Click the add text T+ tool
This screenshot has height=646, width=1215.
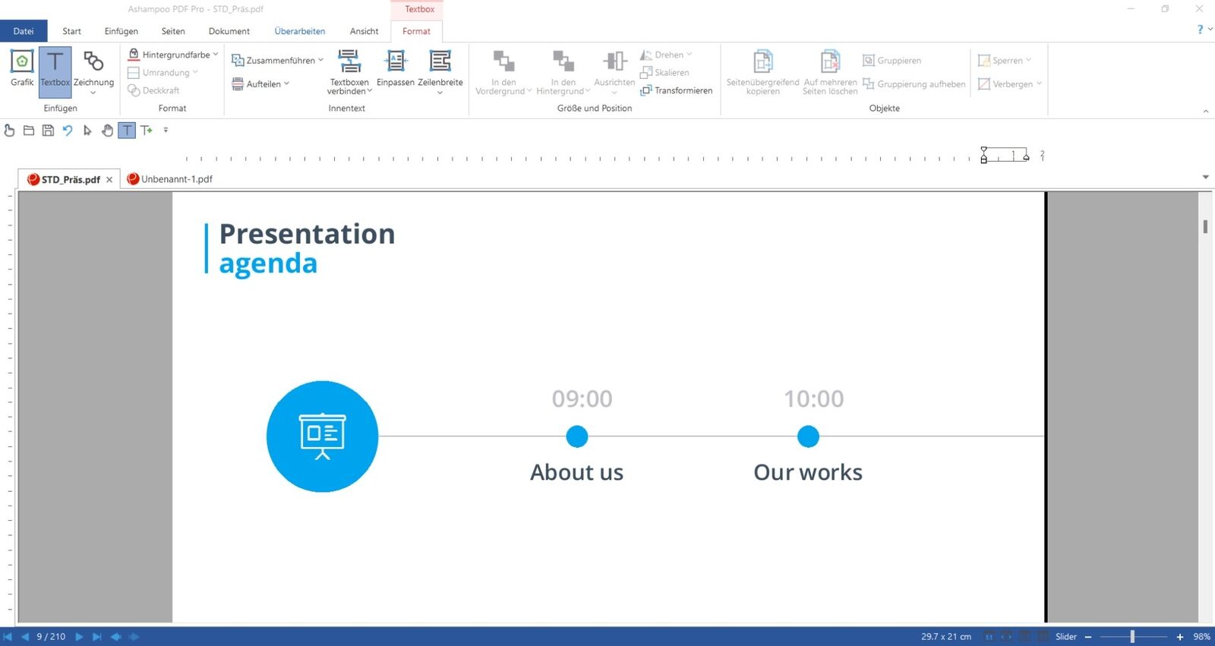coord(147,131)
